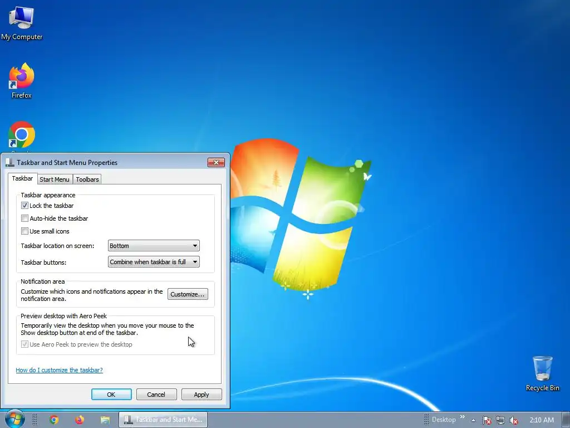Enable Use small icons checkbox

24,231
